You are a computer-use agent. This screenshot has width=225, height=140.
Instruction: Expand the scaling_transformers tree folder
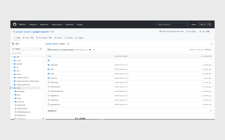pos(12,84)
